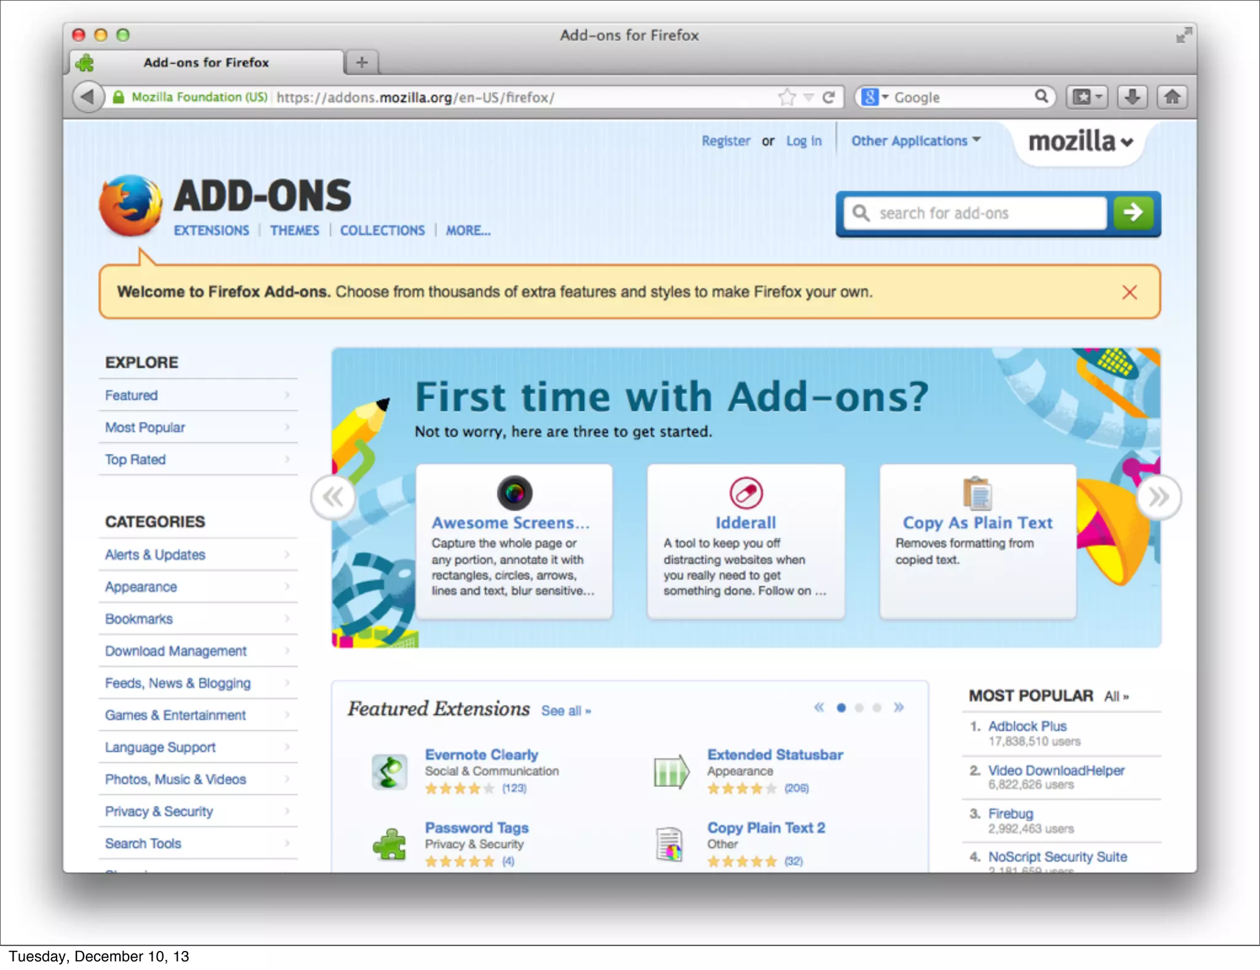Select the first featured extensions page dot
The width and height of the screenshot is (1260, 970).
pyautogui.click(x=841, y=708)
